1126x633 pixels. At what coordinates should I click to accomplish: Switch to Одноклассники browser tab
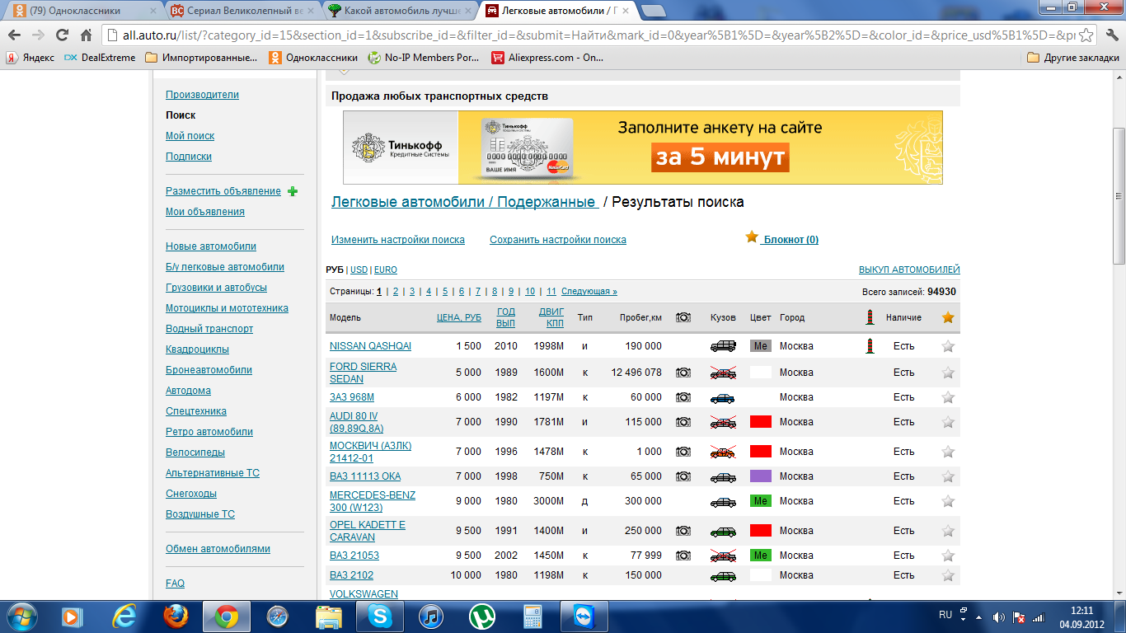click(x=84, y=11)
